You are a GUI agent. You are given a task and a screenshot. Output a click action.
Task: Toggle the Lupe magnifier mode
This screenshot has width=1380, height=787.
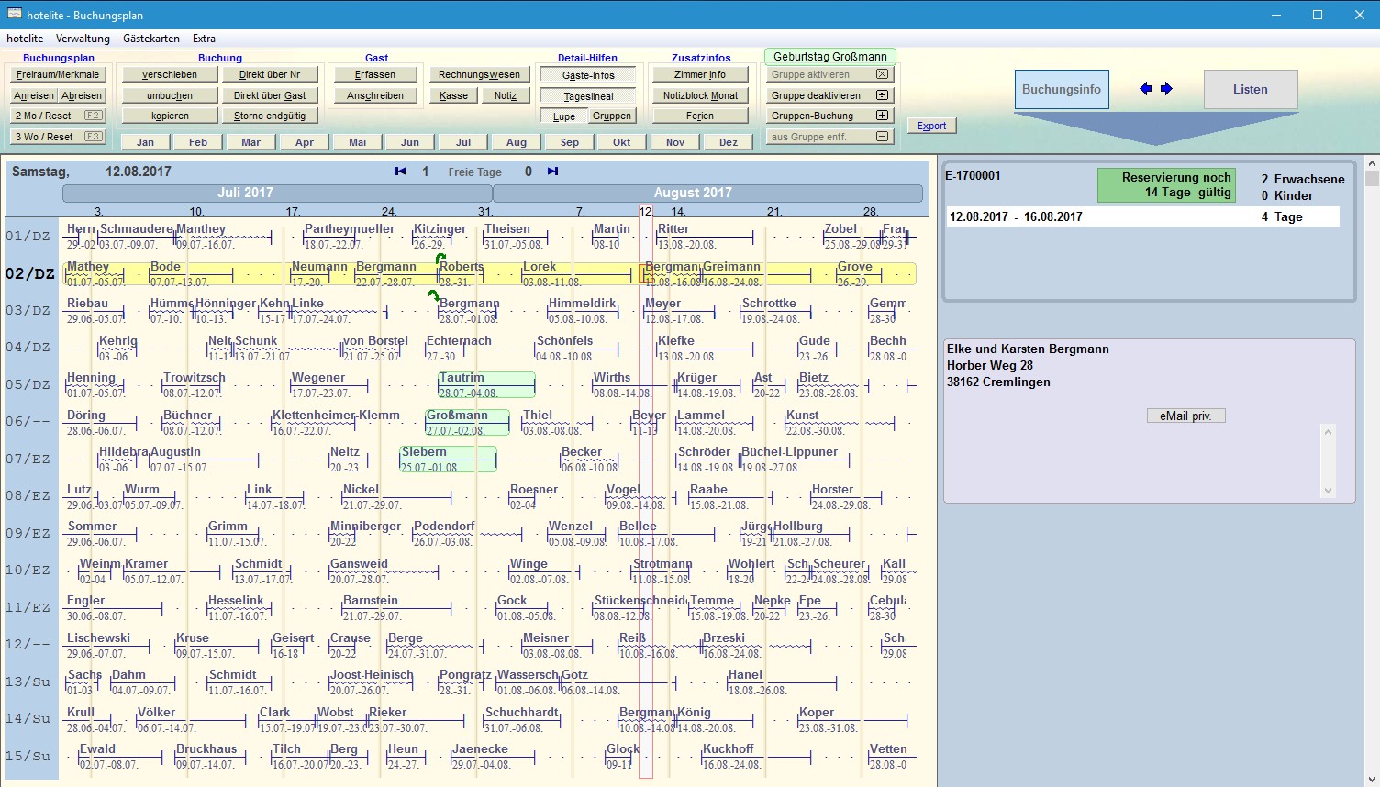[563, 116]
